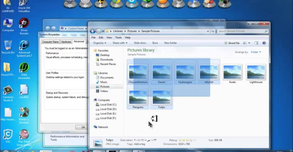The width and height of the screenshot is (293, 152).
Task: Expand Libraries breadcrumb arrow in address bar
Action: coord(125,31)
